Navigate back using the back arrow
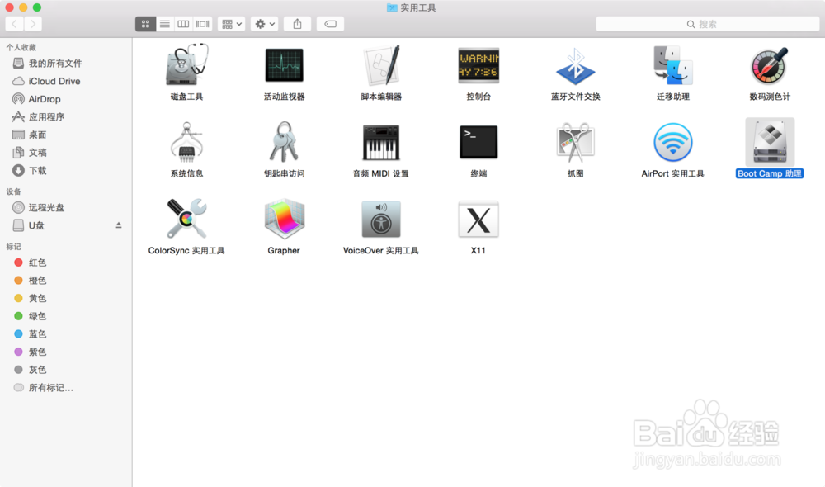Screen dimensions: 825x487 point(14,23)
